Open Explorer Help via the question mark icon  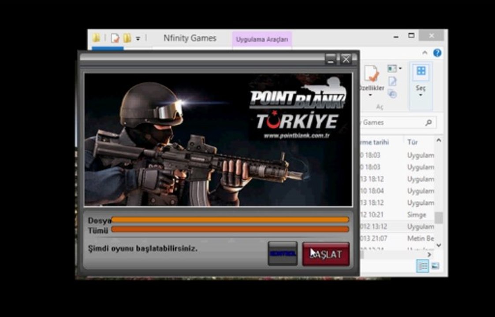click(437, 53)
